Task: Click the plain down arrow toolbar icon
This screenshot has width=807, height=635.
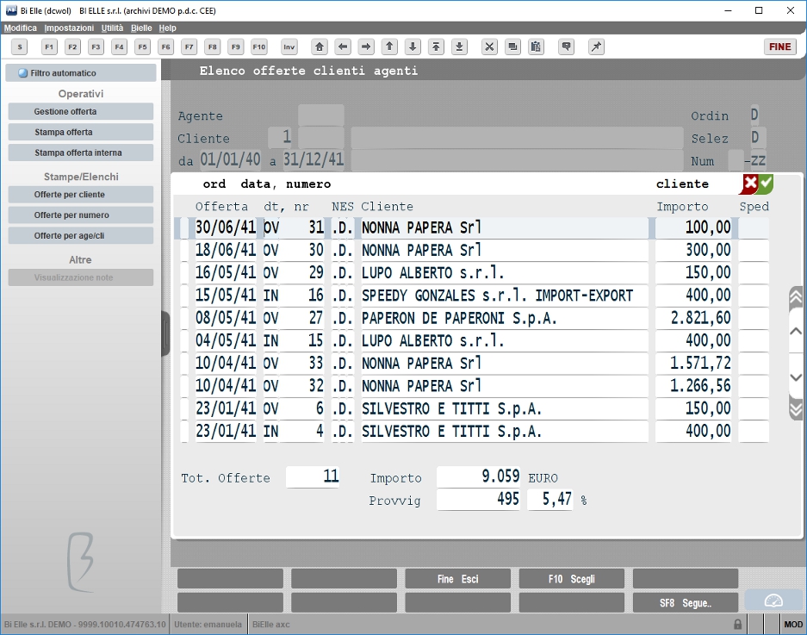Action: pyautogui.click(x=413, y=47)
